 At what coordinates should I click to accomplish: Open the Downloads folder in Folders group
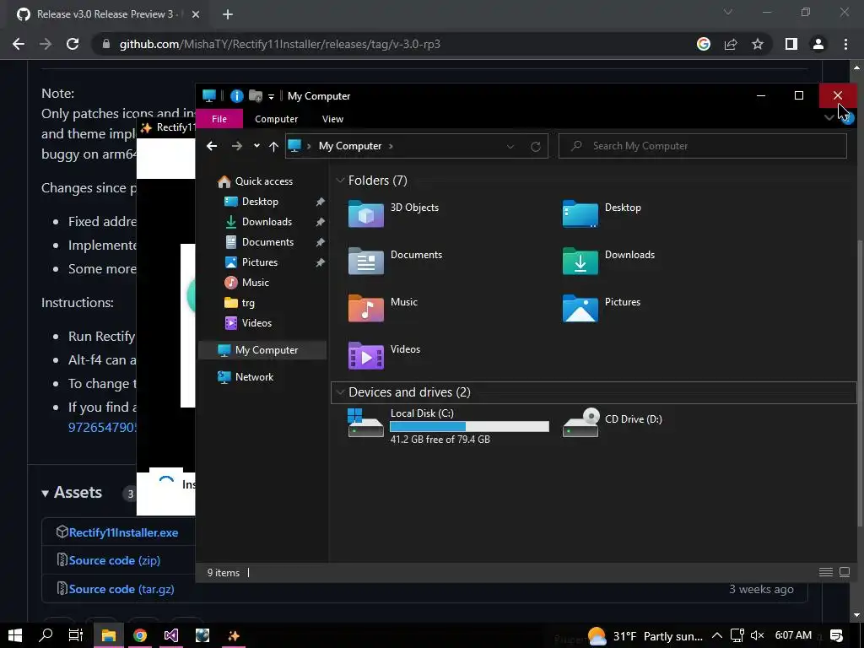coord(608,261)
